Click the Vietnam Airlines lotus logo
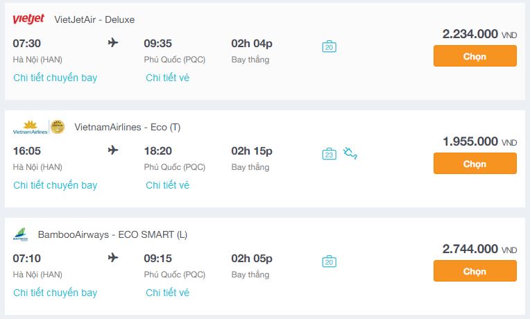 pyautogui.click(x=30, y=127)
